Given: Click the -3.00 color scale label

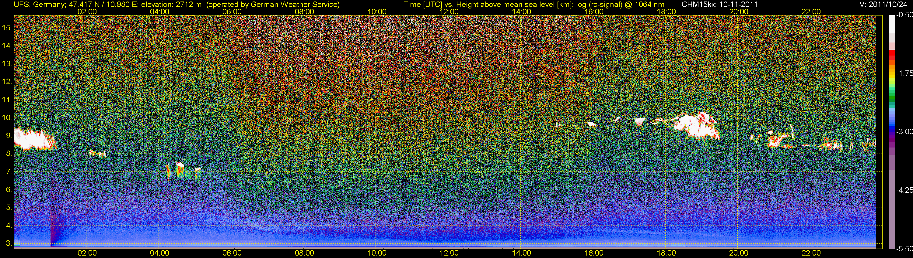Looking at the screenshot, I should click(904, 132).
